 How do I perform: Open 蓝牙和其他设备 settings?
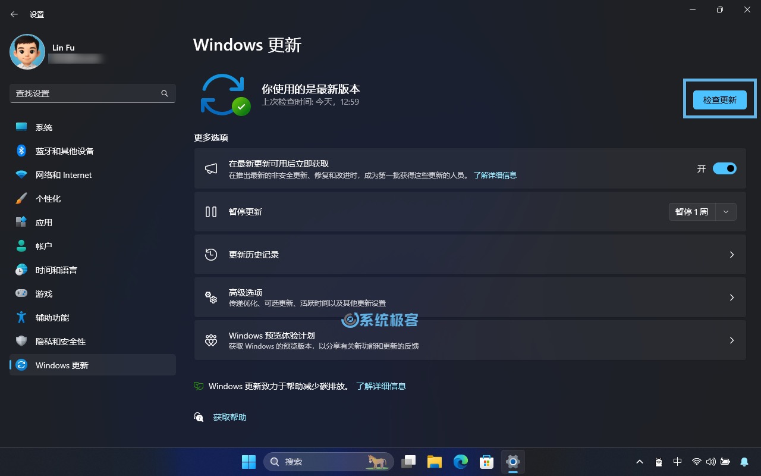[93, 151]
